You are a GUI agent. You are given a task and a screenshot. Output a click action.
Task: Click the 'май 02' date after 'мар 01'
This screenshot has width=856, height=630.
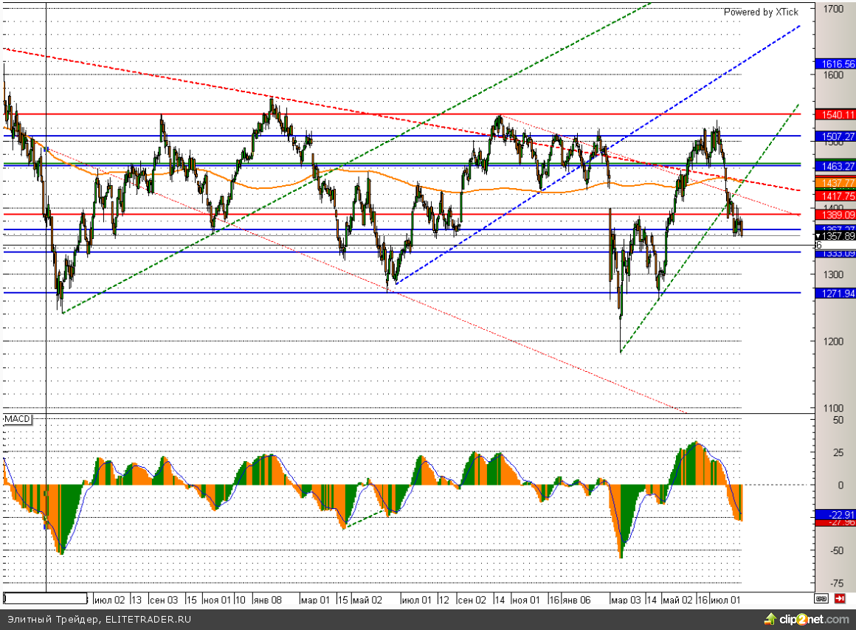pos(367,600)
